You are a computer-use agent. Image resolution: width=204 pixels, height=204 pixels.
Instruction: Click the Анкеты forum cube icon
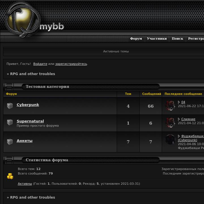tap(10, 142)
